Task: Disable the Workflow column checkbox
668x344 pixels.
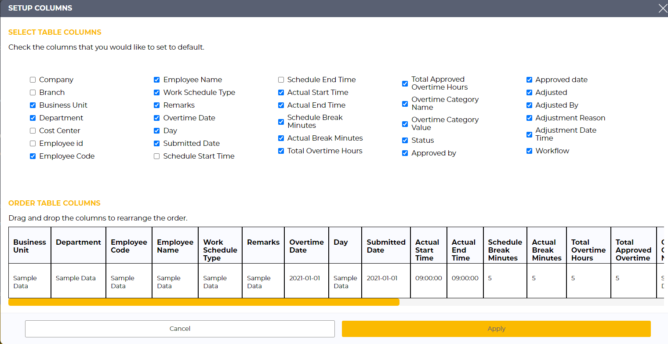Action: click(530, 151)
